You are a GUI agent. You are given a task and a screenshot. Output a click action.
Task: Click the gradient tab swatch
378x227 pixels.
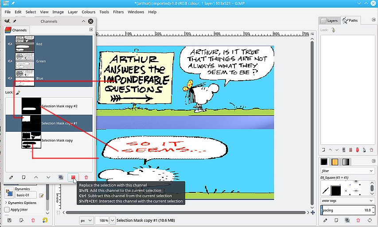pyautogui.click(x=346, y=162)
